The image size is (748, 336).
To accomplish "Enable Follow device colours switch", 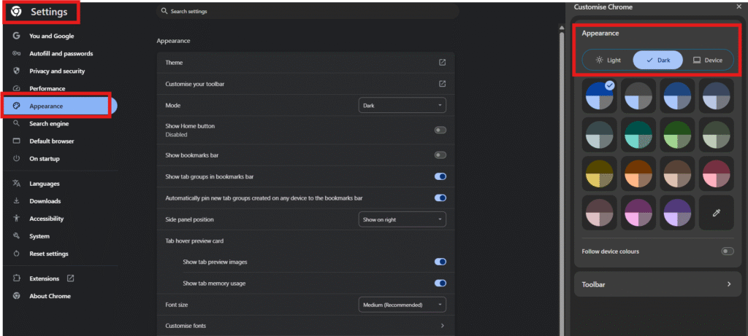I will [728, 251].
